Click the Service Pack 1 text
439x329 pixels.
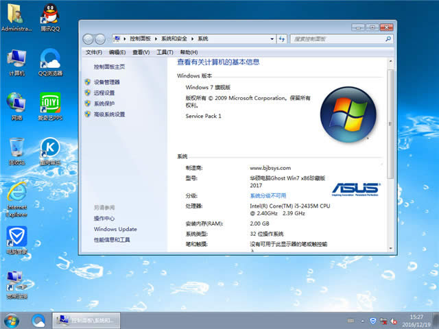203,116
